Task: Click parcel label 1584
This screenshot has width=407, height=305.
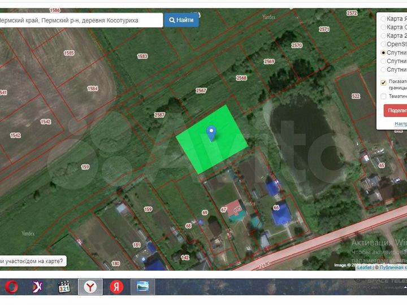Action: tap(93, 89)
